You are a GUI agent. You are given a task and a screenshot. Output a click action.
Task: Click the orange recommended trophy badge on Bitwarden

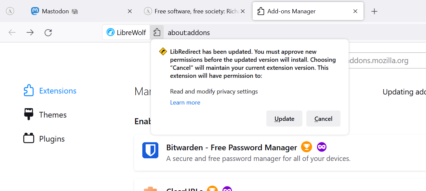pyautogui.click(x=306, y=147)
